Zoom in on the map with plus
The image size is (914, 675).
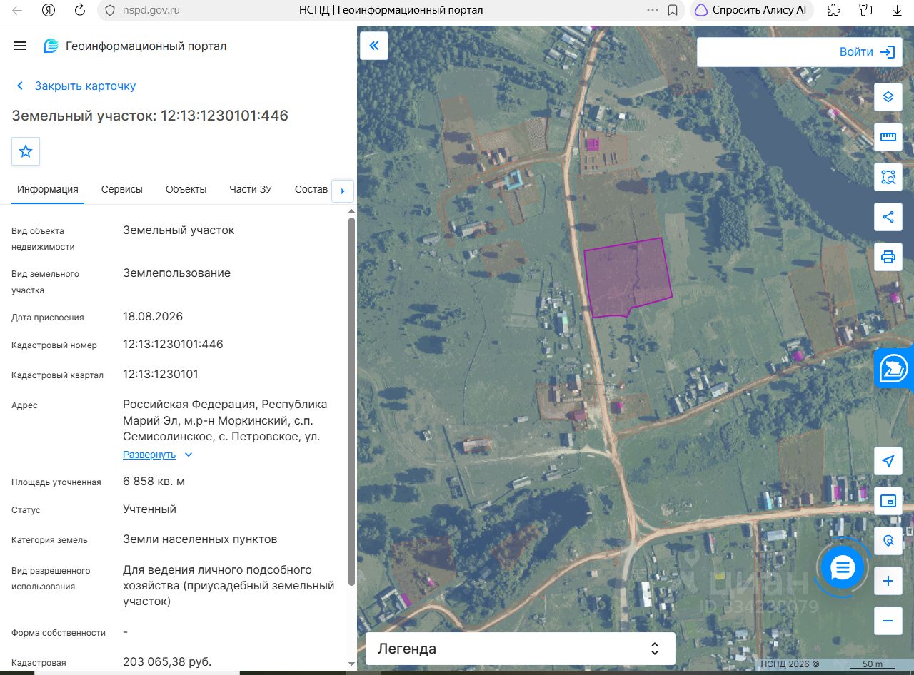click(888, 581)
